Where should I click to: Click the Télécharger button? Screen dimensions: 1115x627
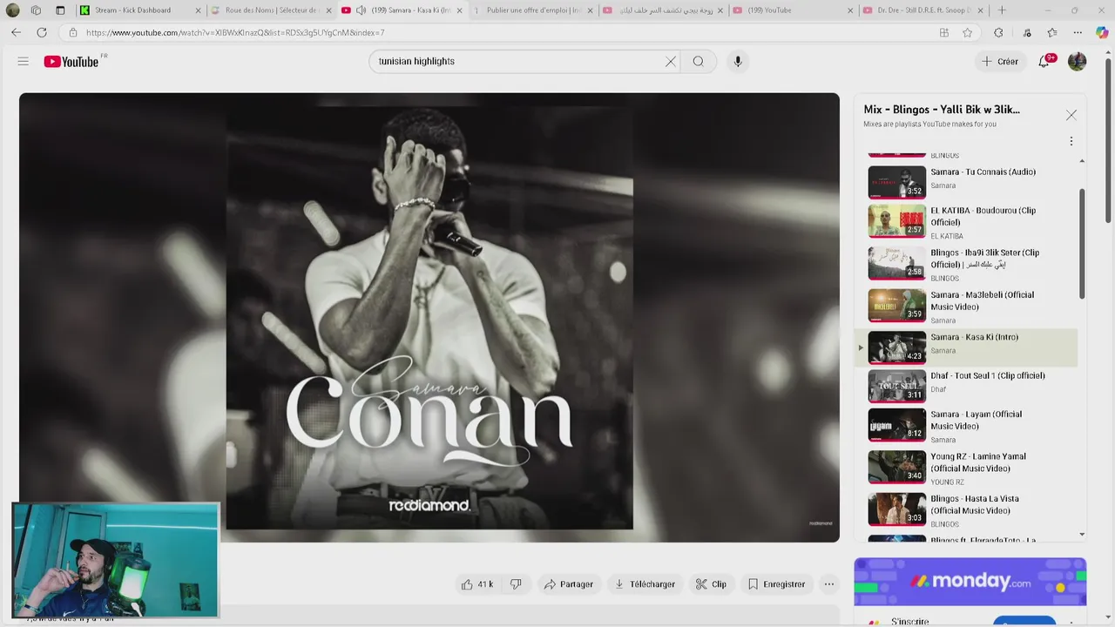click(645, 584)
